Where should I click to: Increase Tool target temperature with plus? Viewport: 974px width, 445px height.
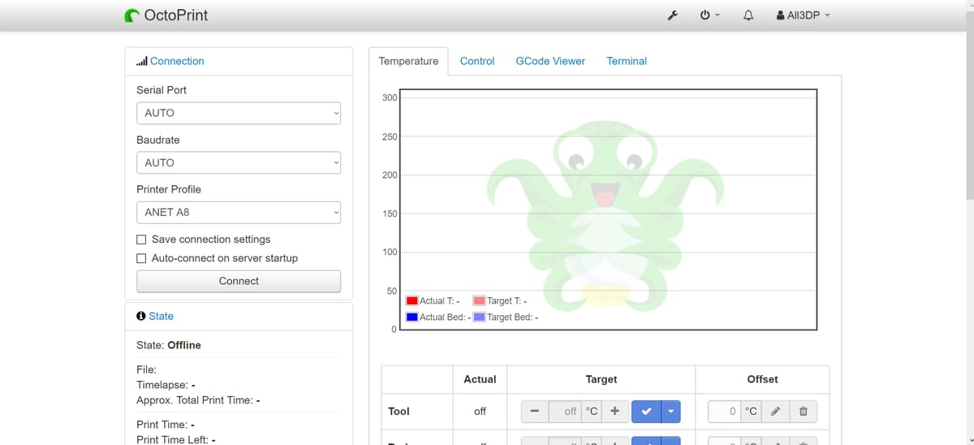(614, 412)
